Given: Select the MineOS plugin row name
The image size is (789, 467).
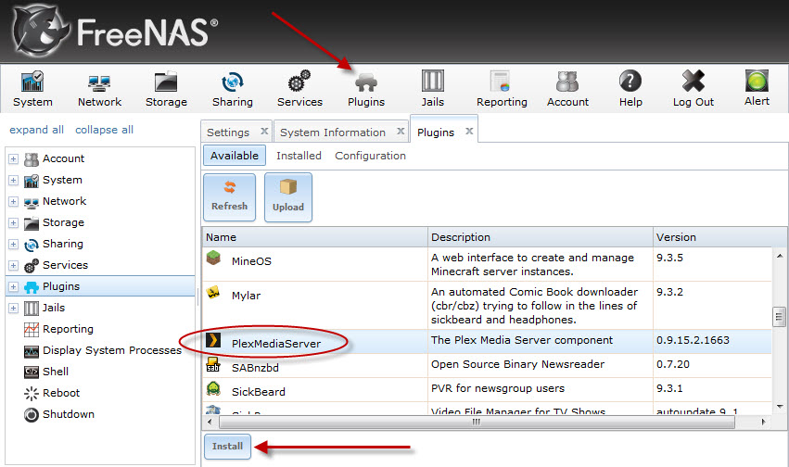Looking at the screenshot, I should tap(251, 261).
